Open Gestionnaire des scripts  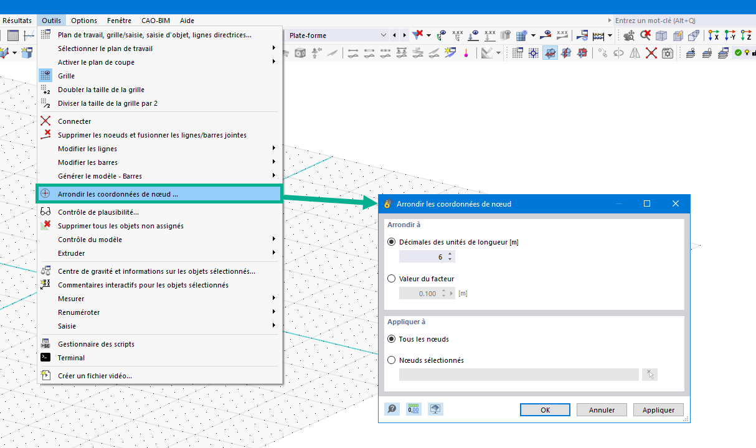[161, 344]
